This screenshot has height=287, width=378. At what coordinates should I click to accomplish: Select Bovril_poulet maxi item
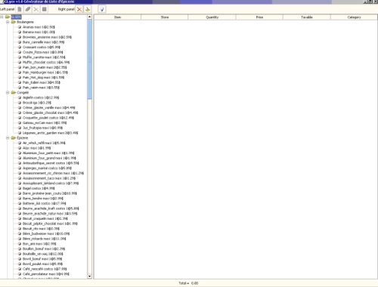coord(43,264)
